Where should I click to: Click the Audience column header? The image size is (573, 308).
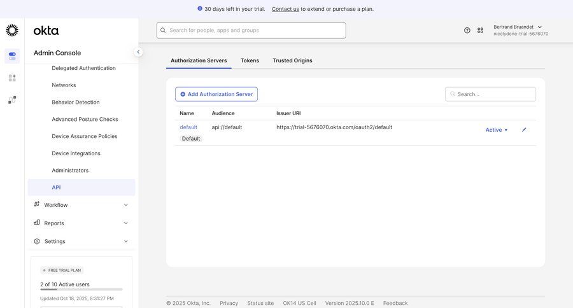click(x=223, y=113)
